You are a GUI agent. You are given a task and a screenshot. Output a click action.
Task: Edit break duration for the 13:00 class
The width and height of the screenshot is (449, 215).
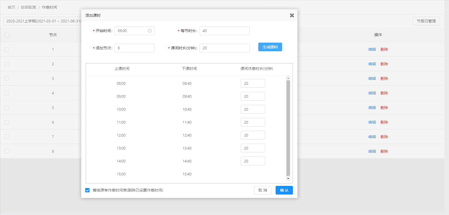pyautogui.click(x=253, y=148)
